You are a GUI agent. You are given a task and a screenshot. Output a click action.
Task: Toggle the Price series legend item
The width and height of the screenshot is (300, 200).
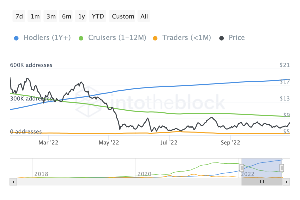point(232,38)
